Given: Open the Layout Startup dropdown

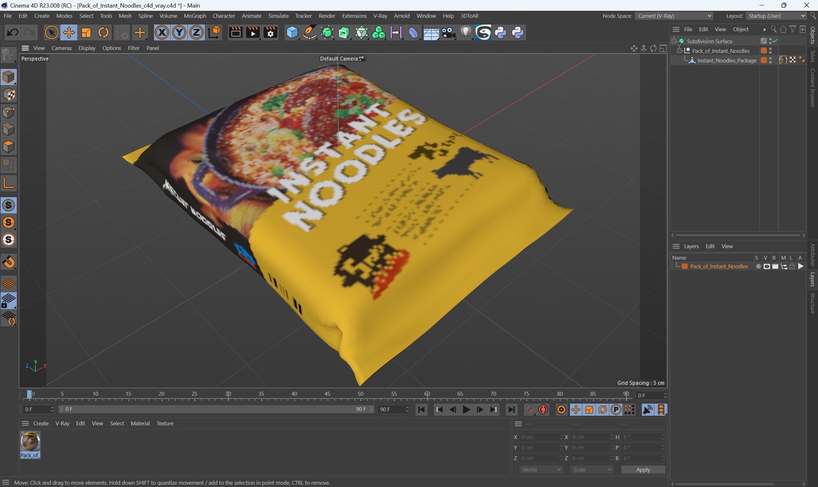Looking at the screenshot, I should pyautogui.click(x=776, y=16).
